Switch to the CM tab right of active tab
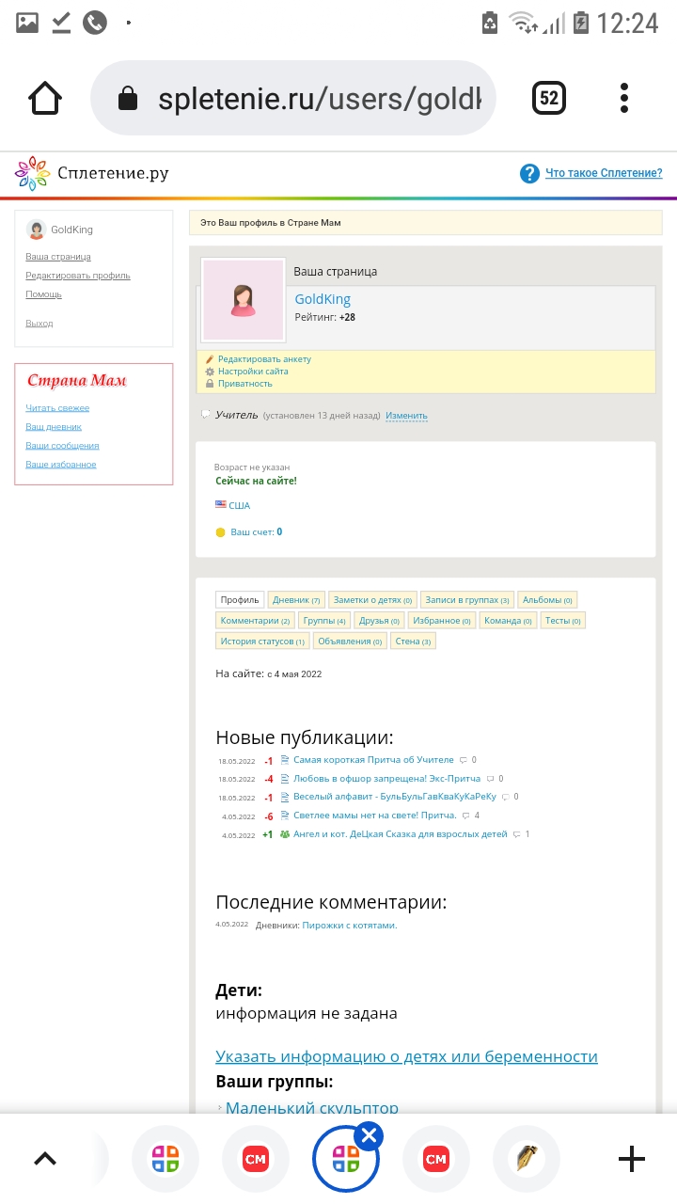677x1204 pixels. coord(436,1159)
